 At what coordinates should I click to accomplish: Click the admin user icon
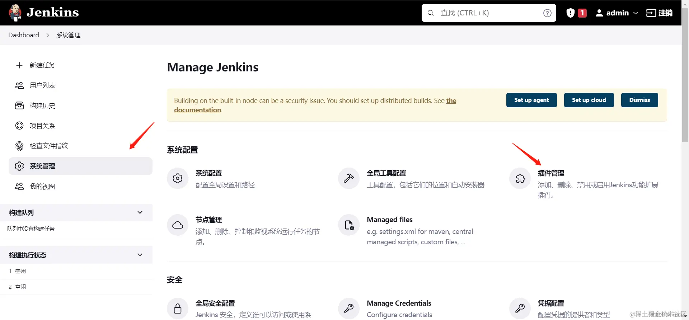599,13
